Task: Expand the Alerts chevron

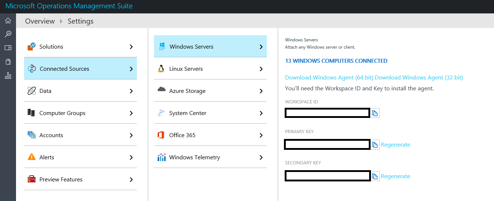Action: (131, 157)
